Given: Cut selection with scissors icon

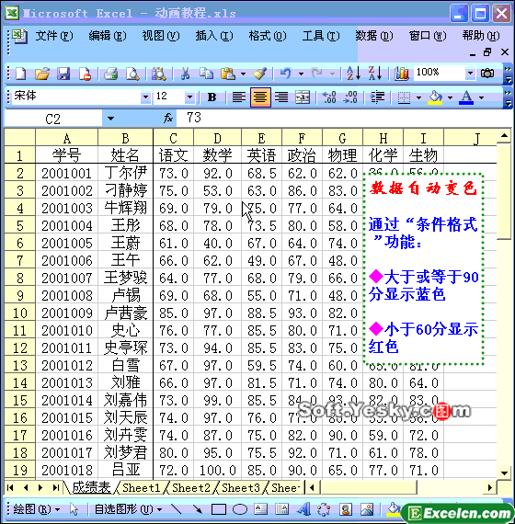Looking at the screenshot, I should (x=185, y=74).
